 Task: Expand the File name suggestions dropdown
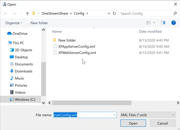click(x=114, y=115)
